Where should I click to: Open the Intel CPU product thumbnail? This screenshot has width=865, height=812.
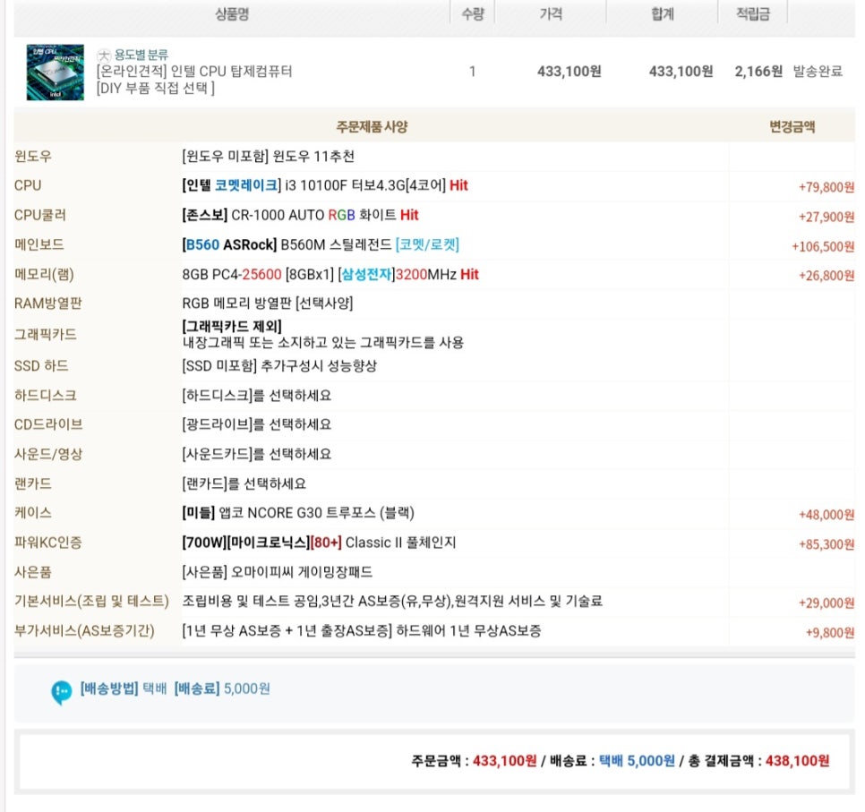coord(56,73)
